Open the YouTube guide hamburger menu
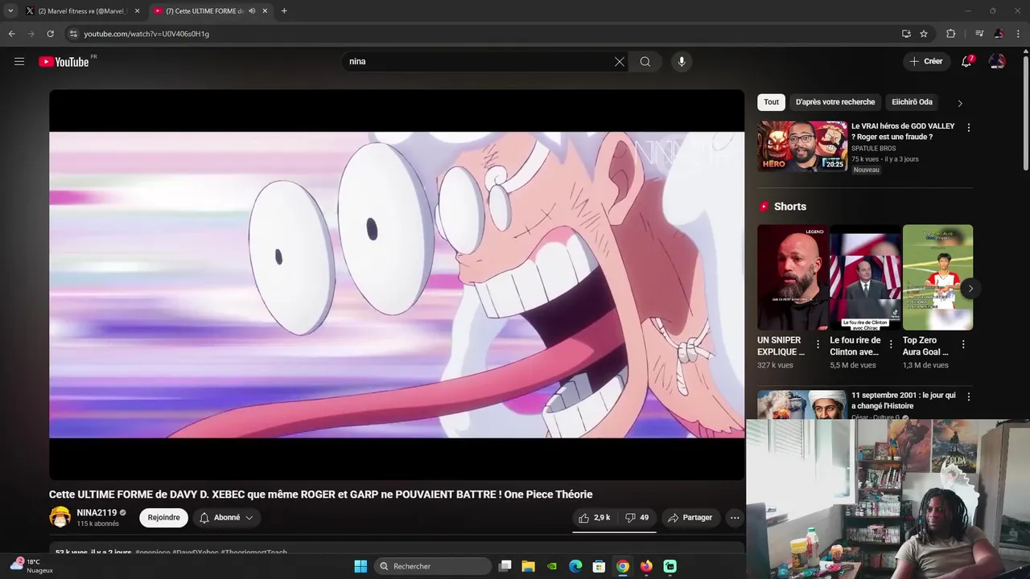This screenshot has height=579, width=1030. (x=19, y=61)
